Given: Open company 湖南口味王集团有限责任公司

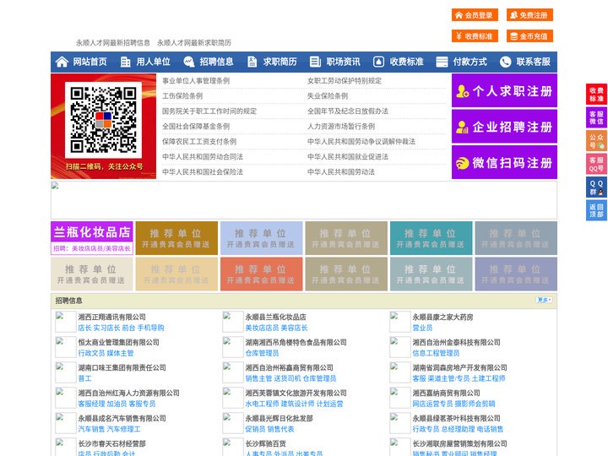Looking at the screenshot, I should tap(122, 367).
